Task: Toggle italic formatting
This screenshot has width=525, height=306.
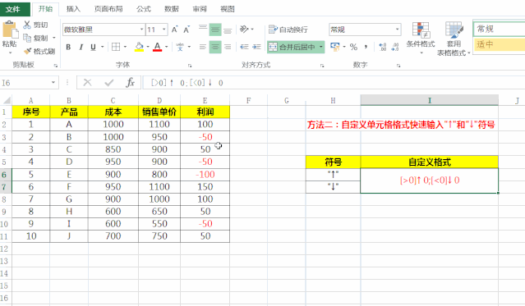Action: pos(81,47)
